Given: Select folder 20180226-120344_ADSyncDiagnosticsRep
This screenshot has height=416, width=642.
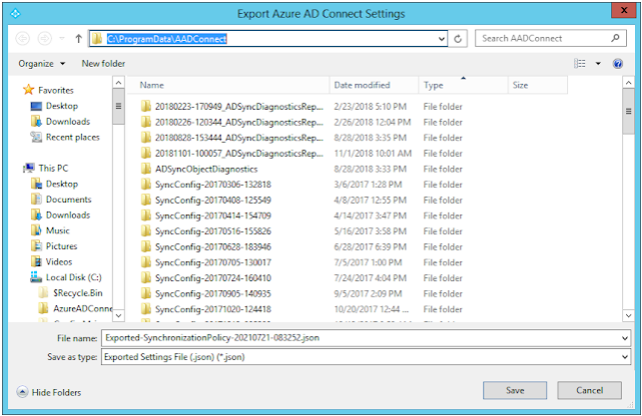Looking at the screenshot, I should pos(239,123).
